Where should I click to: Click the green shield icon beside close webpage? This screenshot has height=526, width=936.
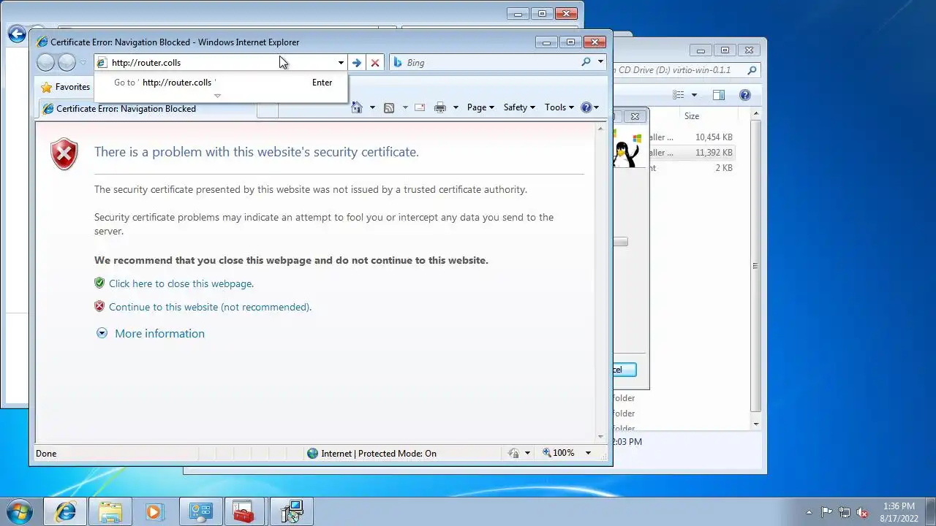(x=99, y=283)
